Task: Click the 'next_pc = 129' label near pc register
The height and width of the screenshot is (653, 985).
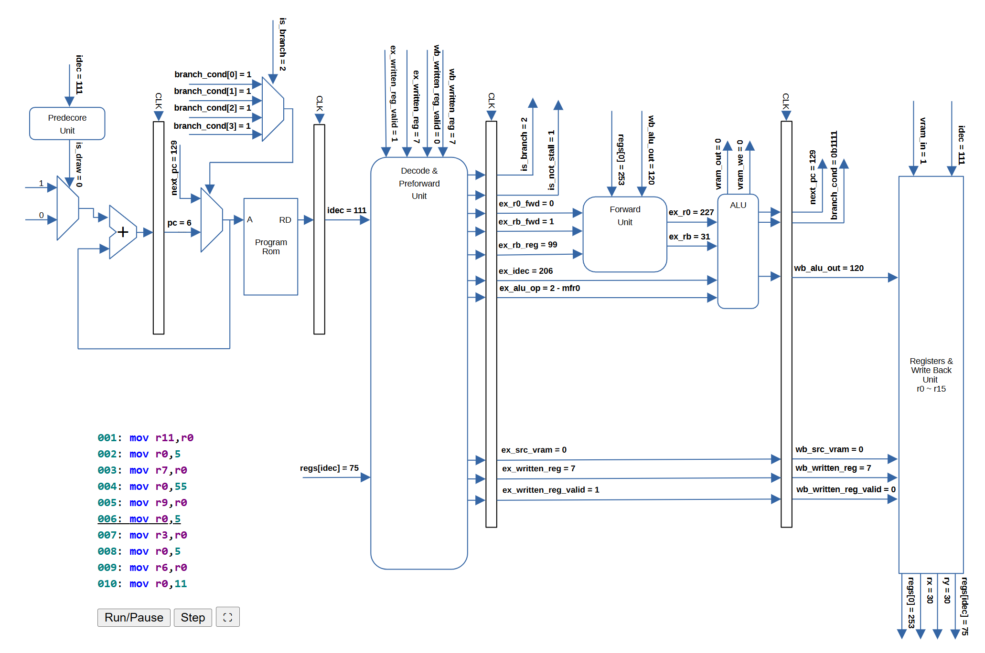Action: [x=174, y=168]
